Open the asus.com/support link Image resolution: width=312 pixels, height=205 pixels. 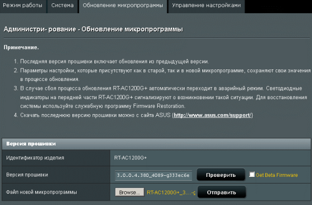coord(213,115)
